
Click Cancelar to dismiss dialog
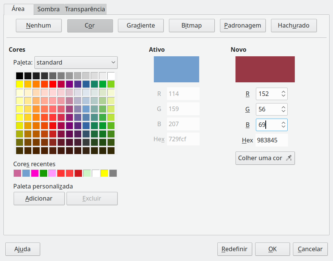pos(310,249)
